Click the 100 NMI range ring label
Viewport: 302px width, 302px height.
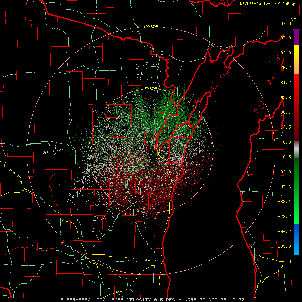[151, 27]
